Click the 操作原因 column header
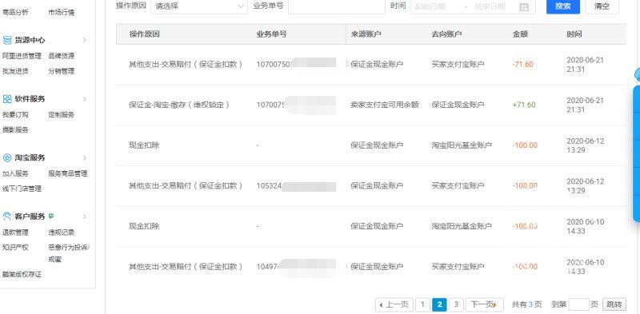Image resolution: width=640 pixels, height=314 pixels. click(x=144, y=34)
